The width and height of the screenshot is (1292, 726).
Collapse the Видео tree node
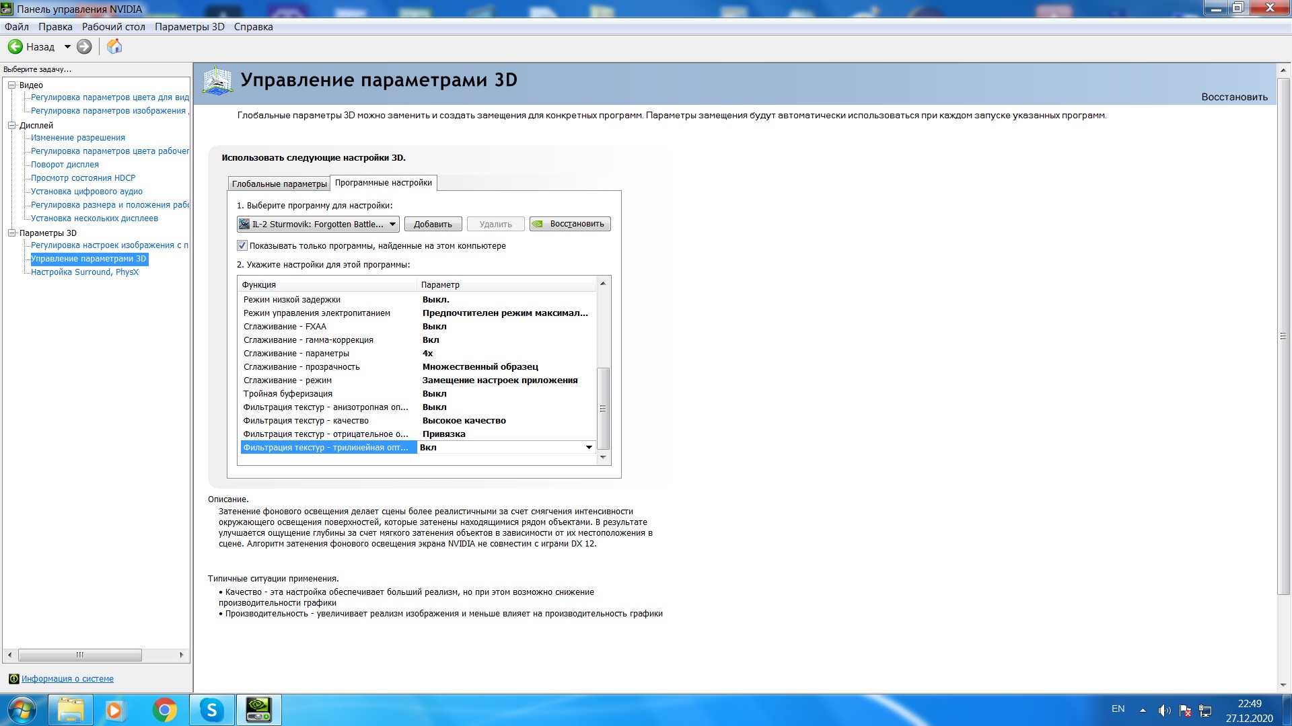(x=11, y=85)
